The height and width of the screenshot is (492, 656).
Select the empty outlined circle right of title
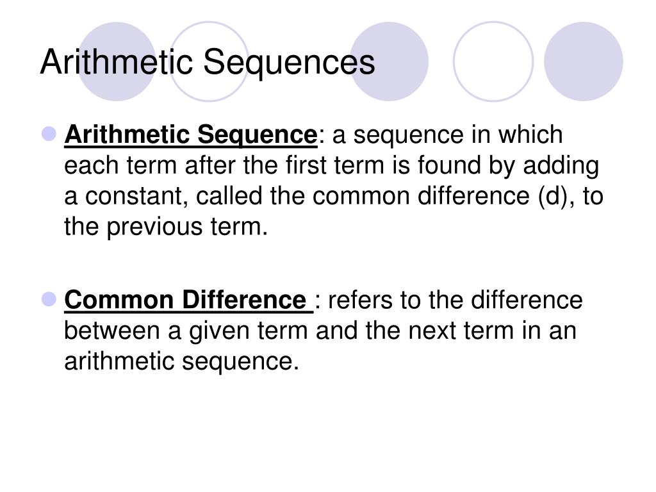(493, 61)
